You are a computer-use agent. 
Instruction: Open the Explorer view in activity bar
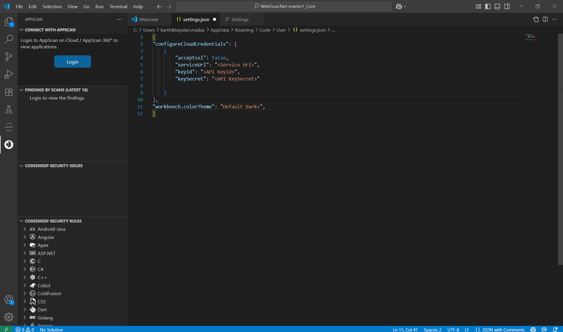(9, 22)
